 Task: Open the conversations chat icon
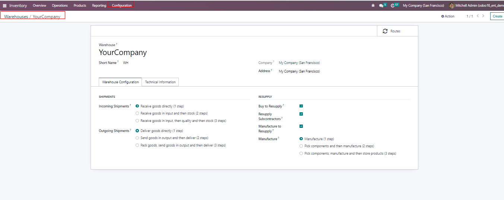(x=381, y=6)
